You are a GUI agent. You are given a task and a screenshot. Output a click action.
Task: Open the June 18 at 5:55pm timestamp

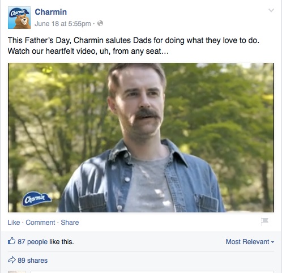point(63,24)
